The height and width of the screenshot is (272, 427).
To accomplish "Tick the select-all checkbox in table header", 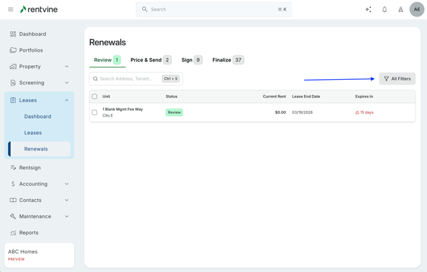I will click(x=95, y=96).
